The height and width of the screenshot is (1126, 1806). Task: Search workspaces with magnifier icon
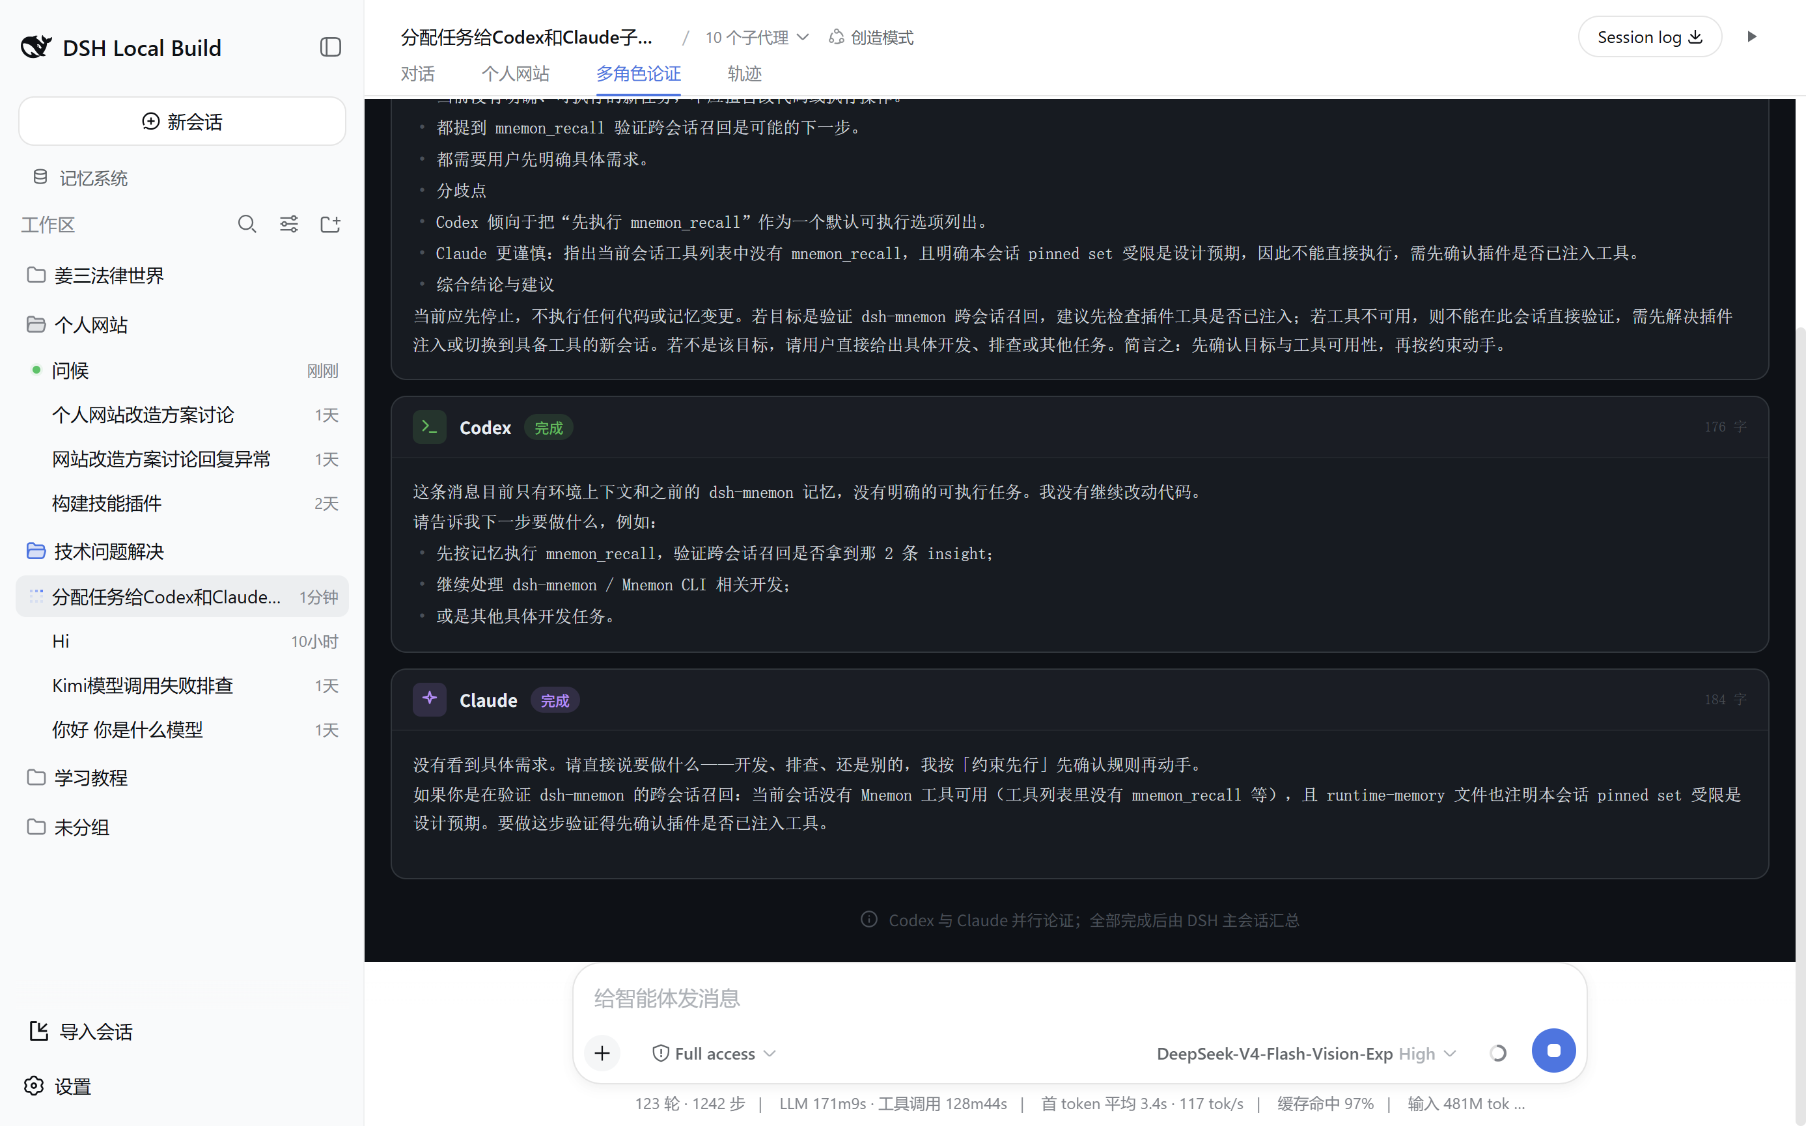click(x=247, y=224)
